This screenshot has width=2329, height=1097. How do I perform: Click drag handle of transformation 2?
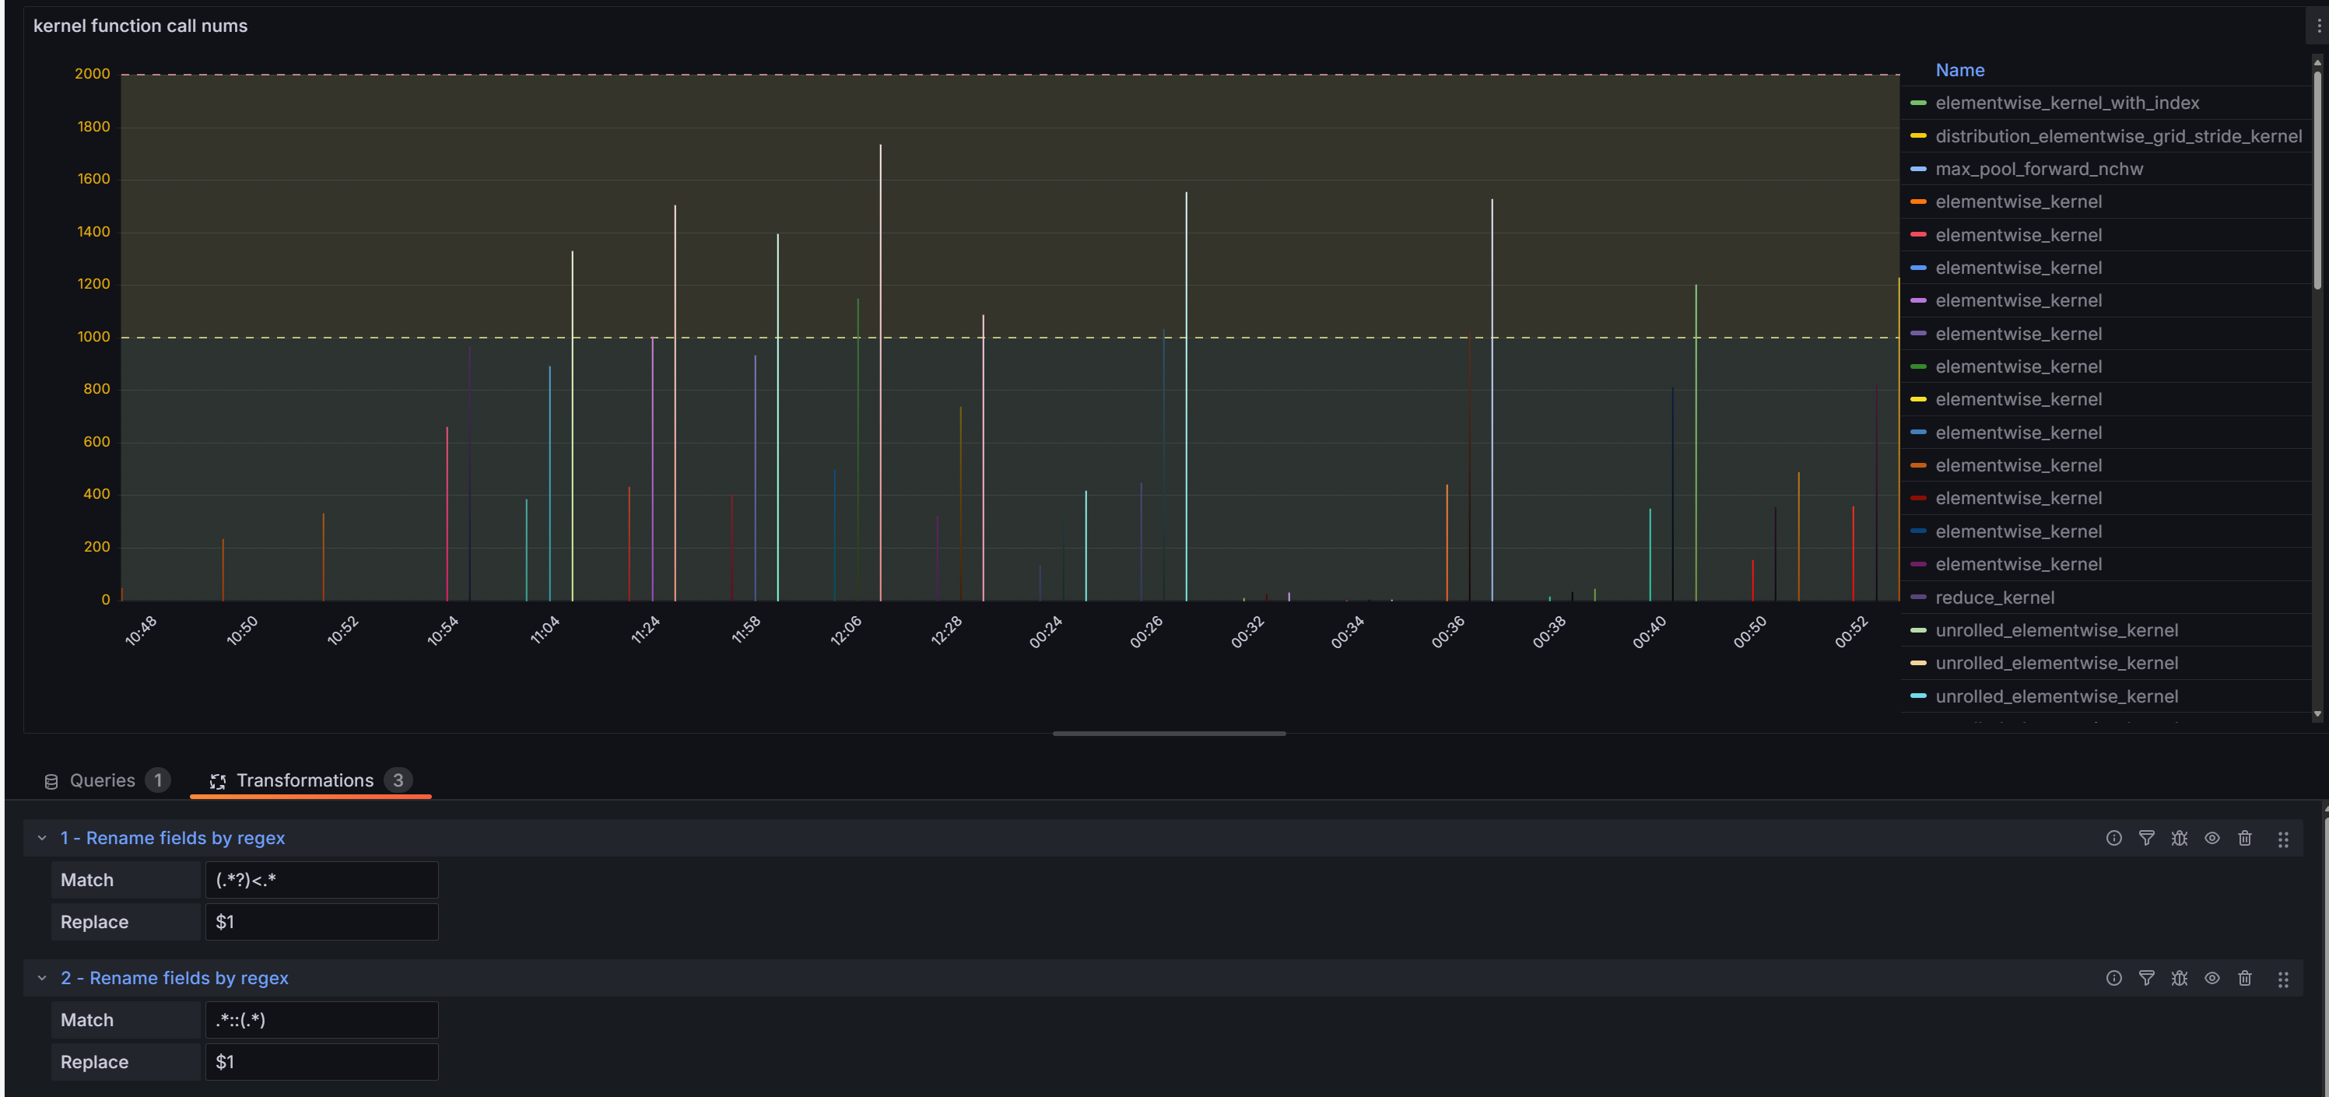(x=2282, y=979)
